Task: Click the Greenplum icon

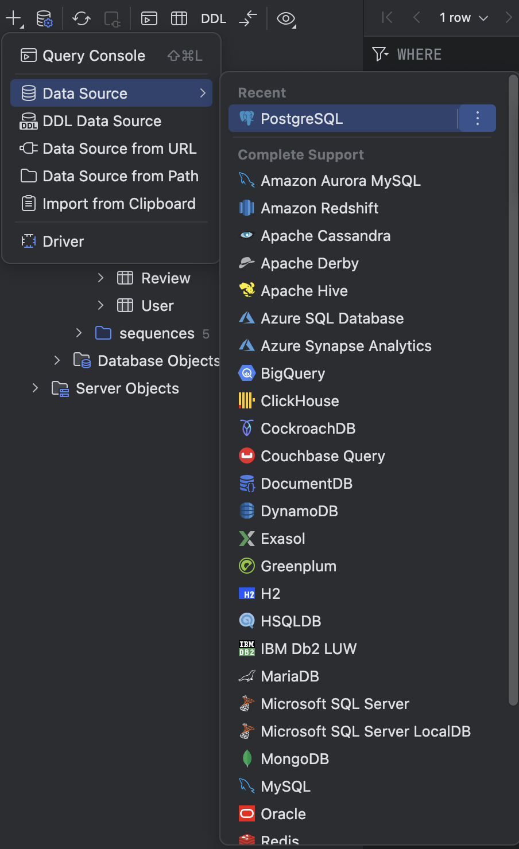Action: [247, 566]
